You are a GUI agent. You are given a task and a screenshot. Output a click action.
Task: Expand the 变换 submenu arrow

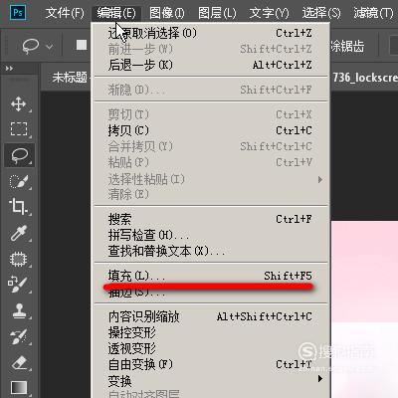click(x=319, y=378)
